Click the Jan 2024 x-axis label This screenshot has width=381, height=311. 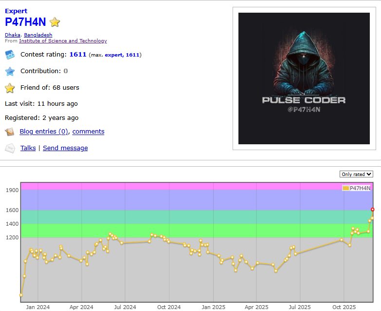tap(38, 307)
